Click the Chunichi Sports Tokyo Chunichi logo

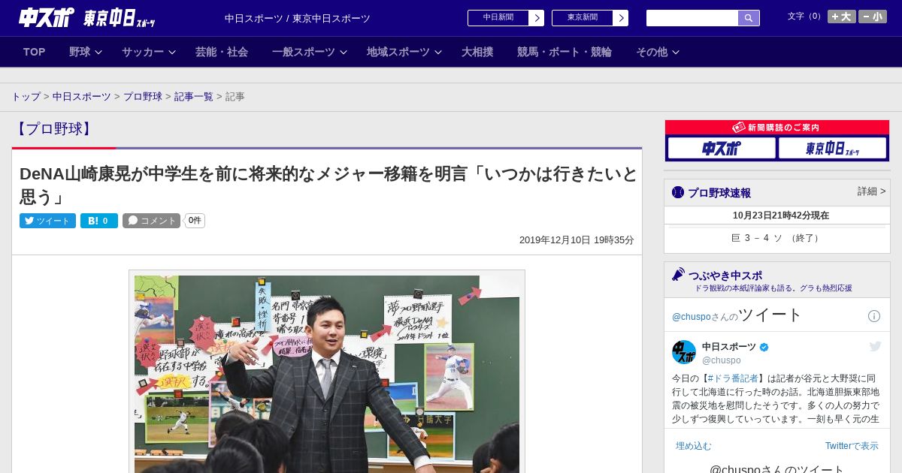point(87,17)
